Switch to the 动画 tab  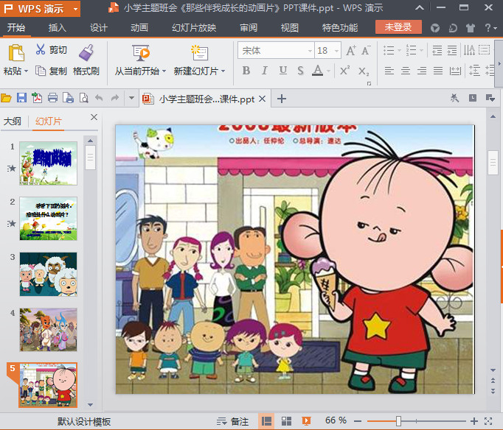point(139,28)
